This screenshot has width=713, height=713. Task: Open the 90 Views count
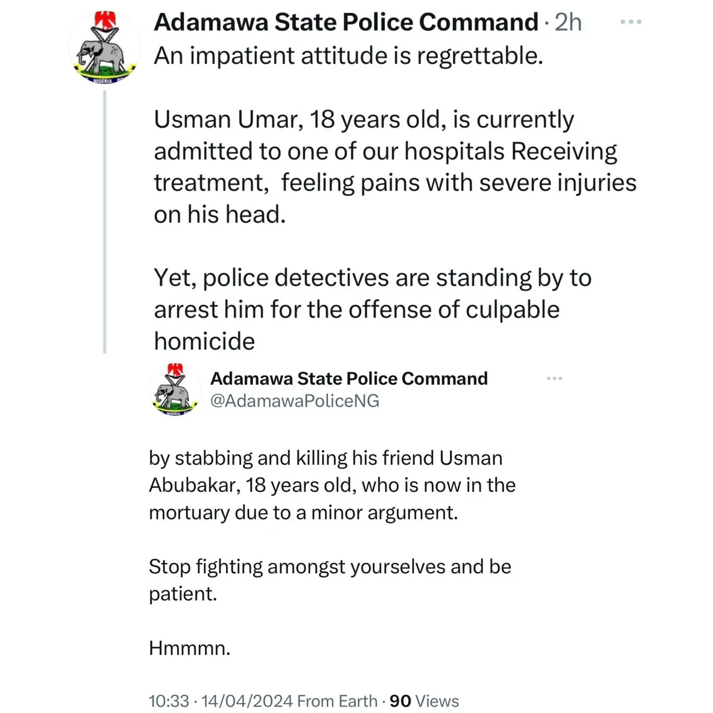pyautogui.click(x=424, y=701)
